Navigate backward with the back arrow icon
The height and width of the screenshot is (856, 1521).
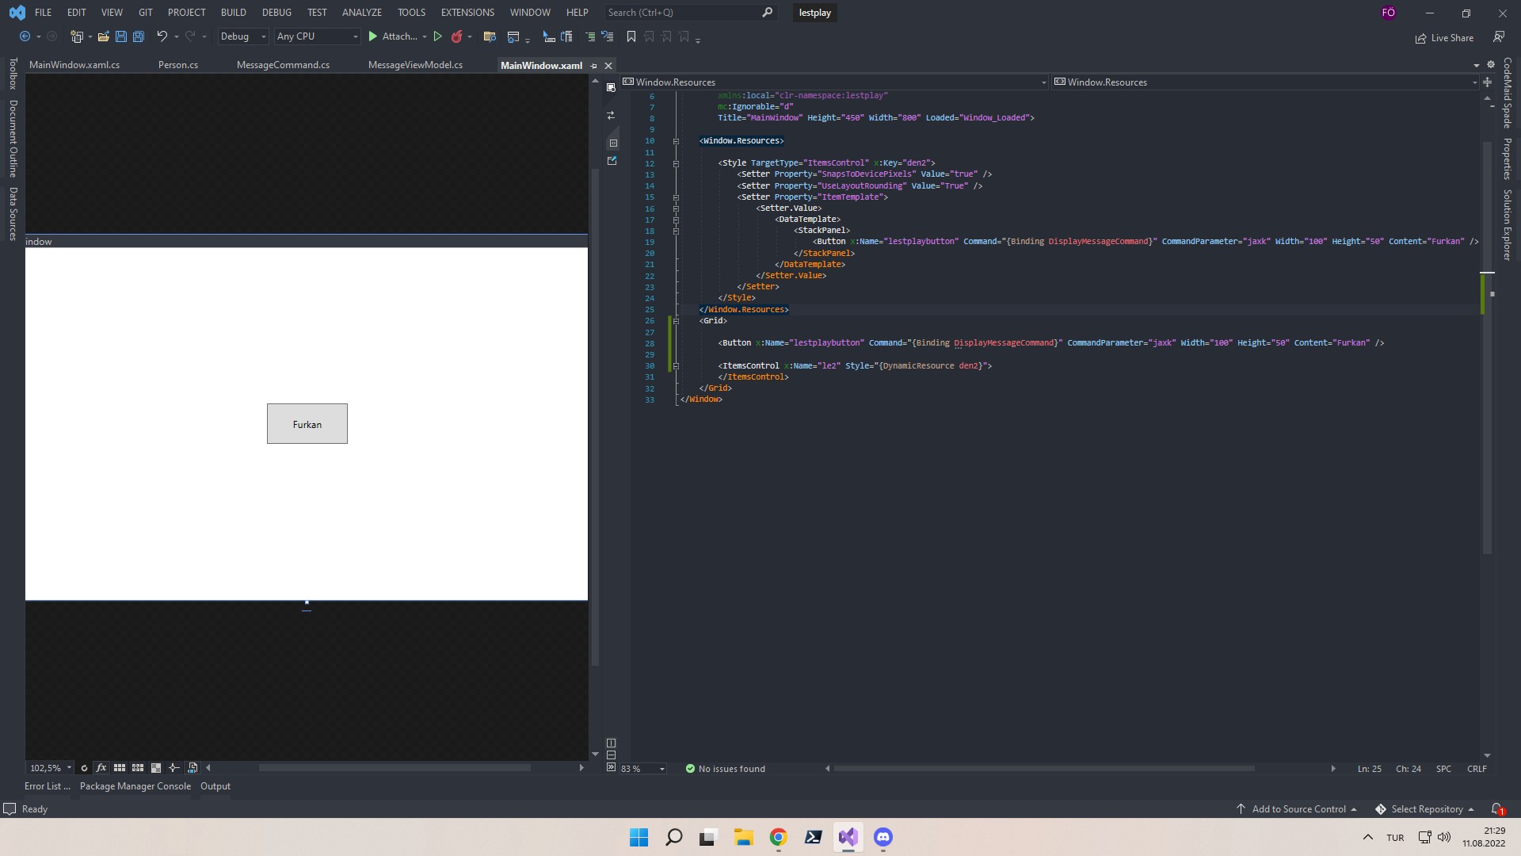(25, 36)
